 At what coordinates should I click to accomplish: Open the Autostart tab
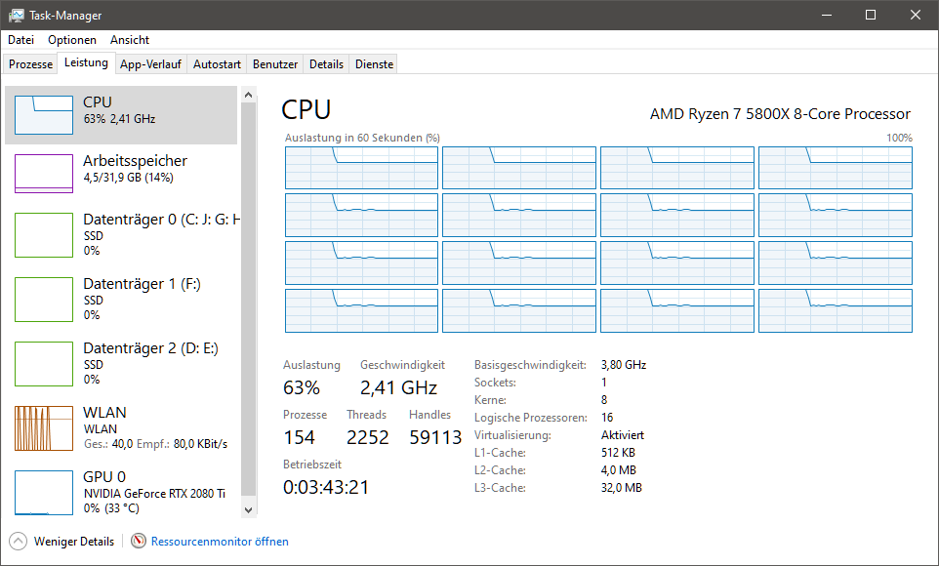217,64
